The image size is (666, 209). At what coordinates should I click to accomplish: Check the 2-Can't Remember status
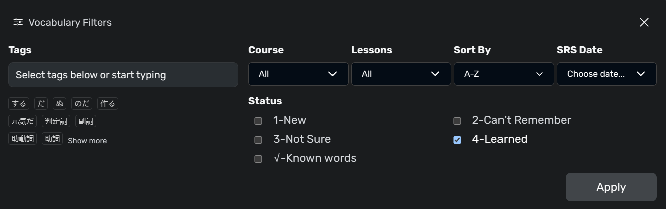coord(457,121)
